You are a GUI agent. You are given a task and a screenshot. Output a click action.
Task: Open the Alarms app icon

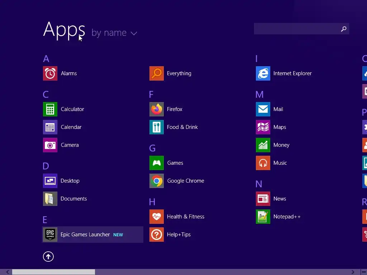[50, 73]
